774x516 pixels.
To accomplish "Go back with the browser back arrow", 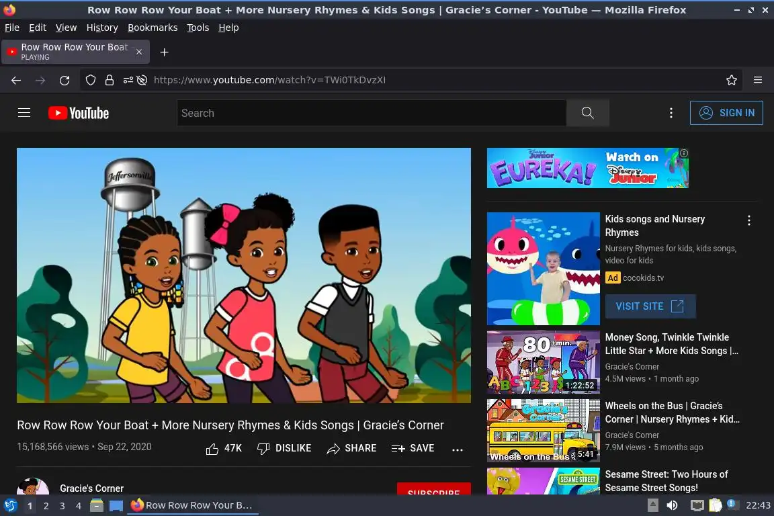I will (x=16, y=80).
